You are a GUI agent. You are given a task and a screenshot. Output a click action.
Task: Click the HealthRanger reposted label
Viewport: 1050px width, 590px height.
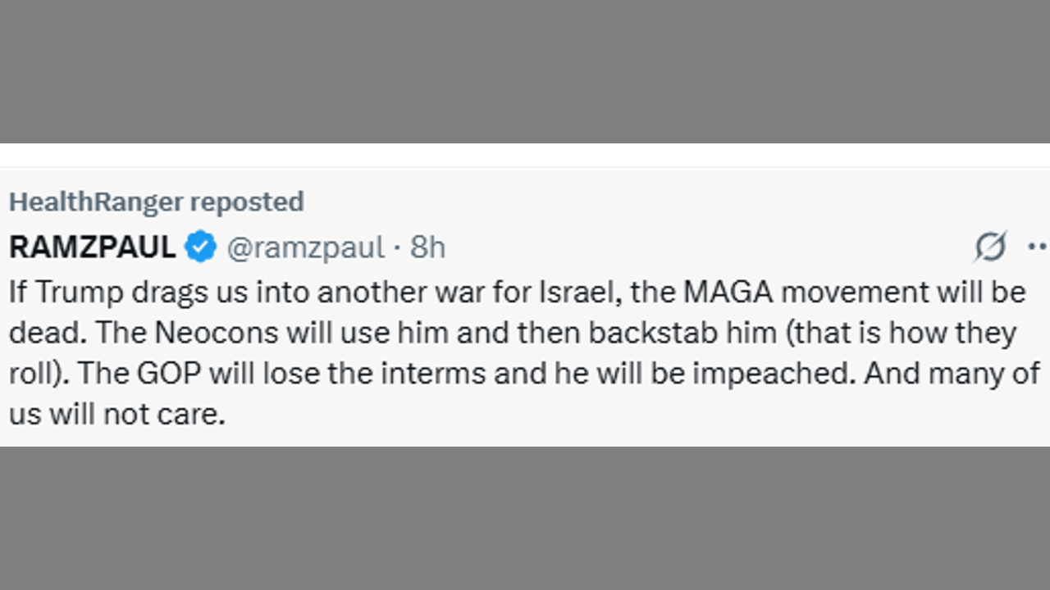[x=156, y=202]
